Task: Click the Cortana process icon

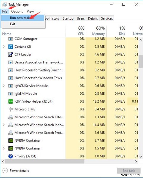Action: [11, 47]
